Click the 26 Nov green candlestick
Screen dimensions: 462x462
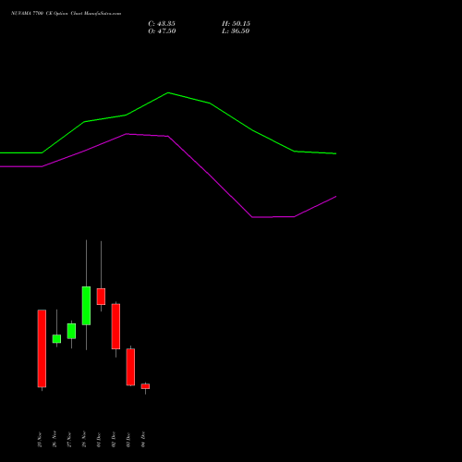pyautogui.click(x=56, y=339)
